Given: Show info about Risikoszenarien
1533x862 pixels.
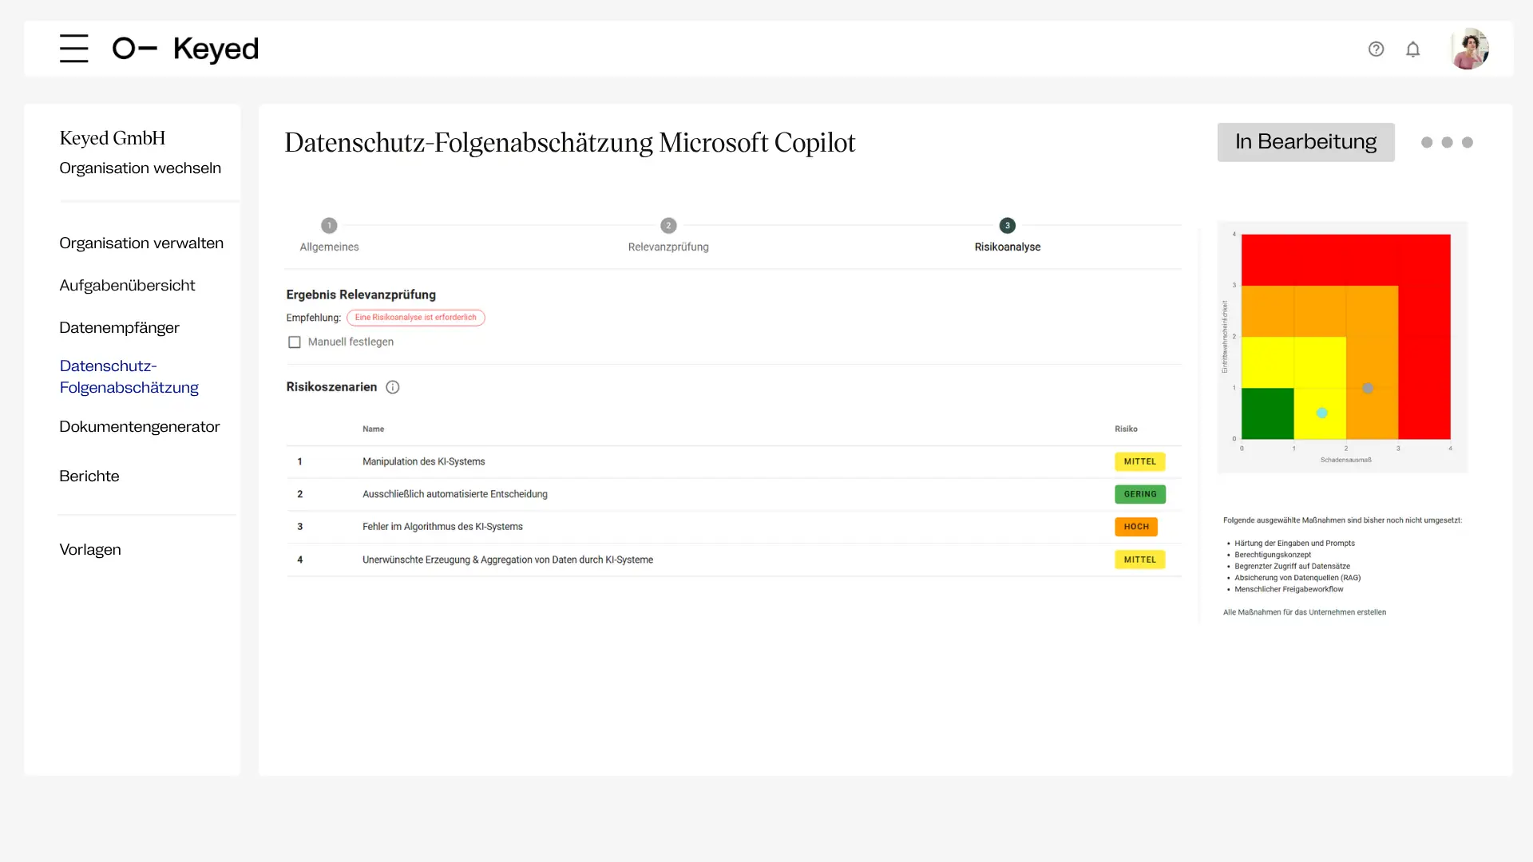Looking at the screenshot, I should 393,387.
